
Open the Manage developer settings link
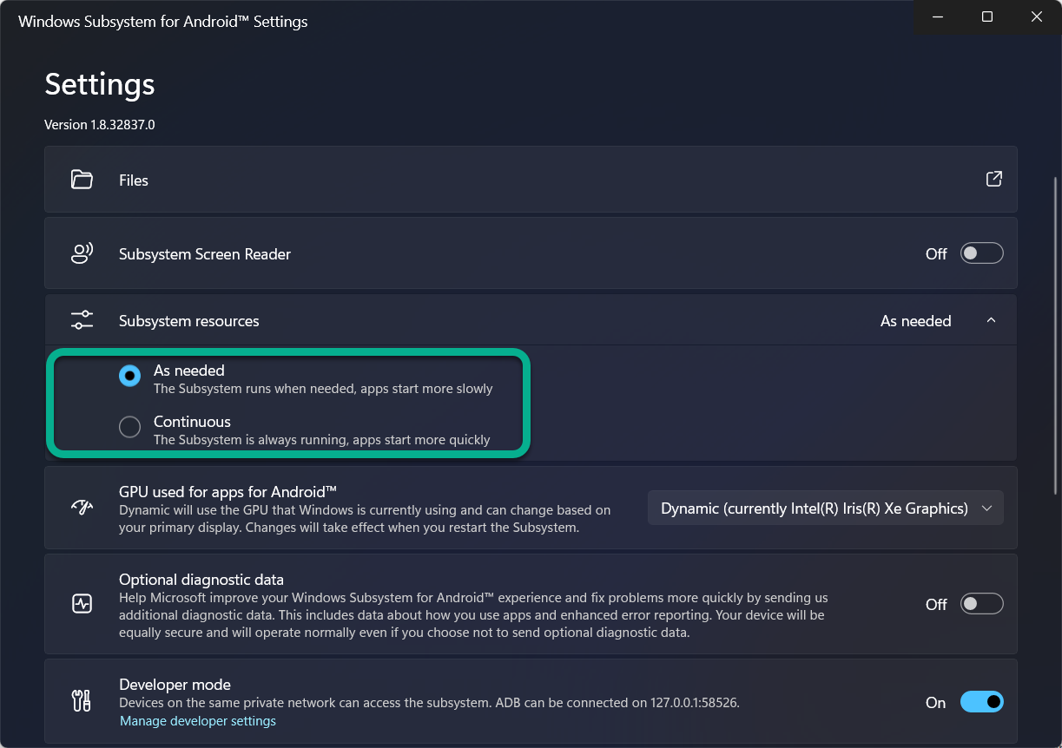coord(198,721)
